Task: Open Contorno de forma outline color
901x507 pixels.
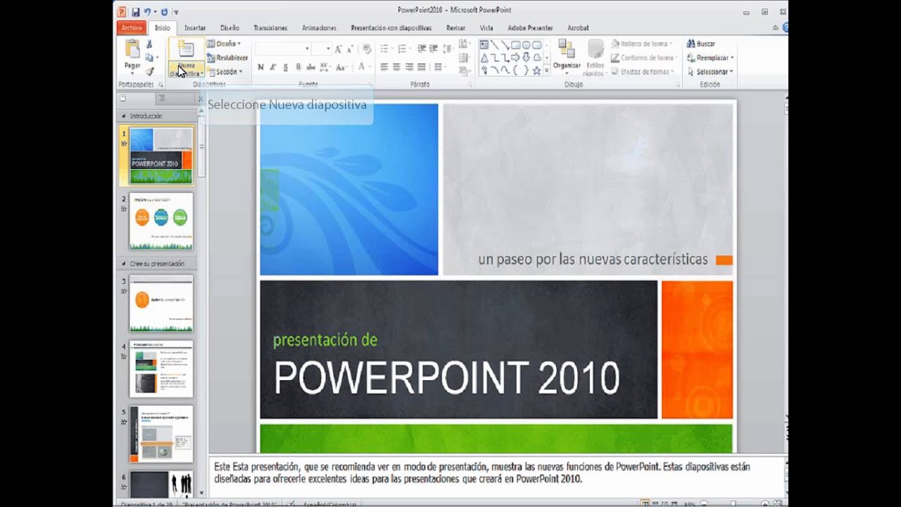Action: point(643,58)
